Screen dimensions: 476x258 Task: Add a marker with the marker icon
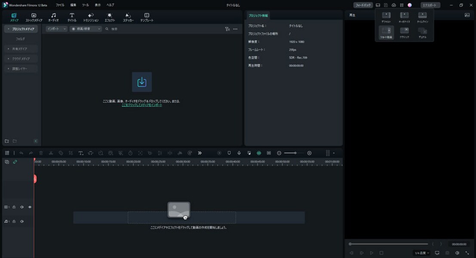pyautogui.click(x=229, y=153)
